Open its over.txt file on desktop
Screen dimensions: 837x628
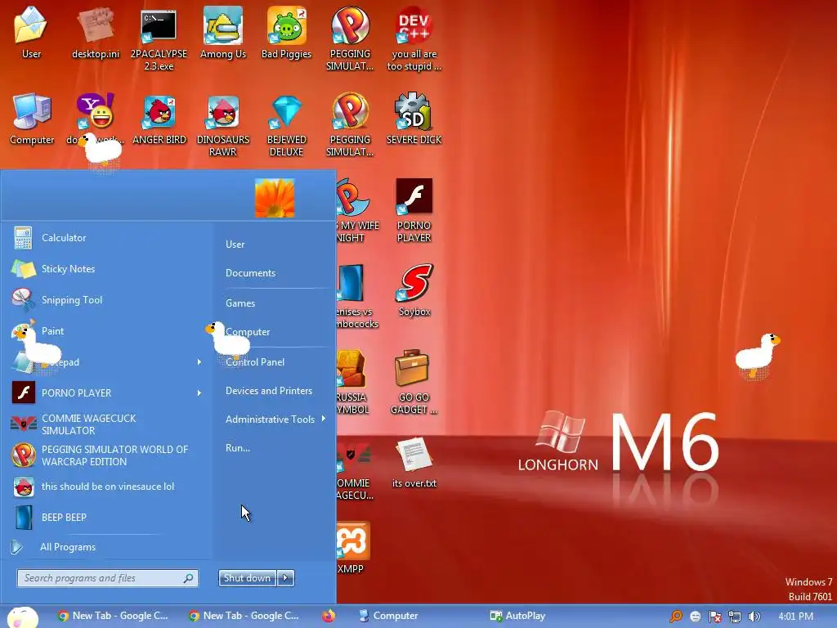[x=414, y=462]
